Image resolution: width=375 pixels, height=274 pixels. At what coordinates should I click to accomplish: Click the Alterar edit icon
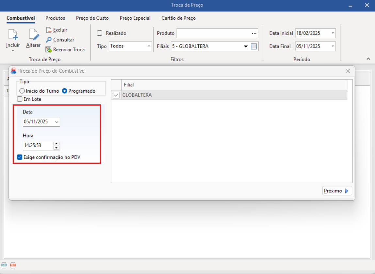pyautogui.click(x=33, y=35)
